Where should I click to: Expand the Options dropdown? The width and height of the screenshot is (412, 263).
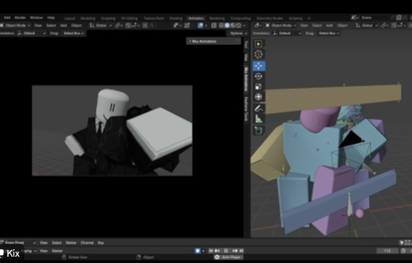(x=237, y=33)
